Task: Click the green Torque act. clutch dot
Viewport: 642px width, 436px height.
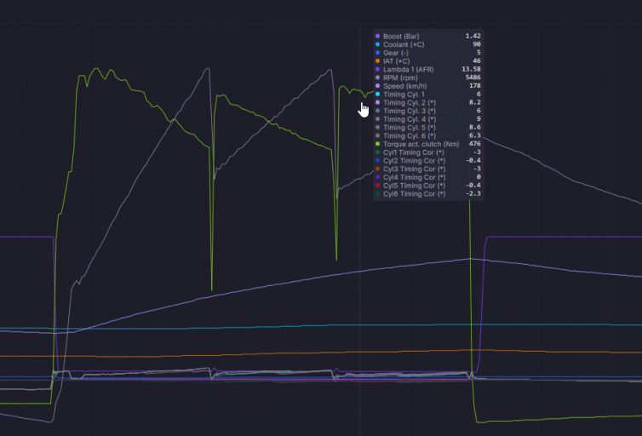Action: [x=377, y=144]
